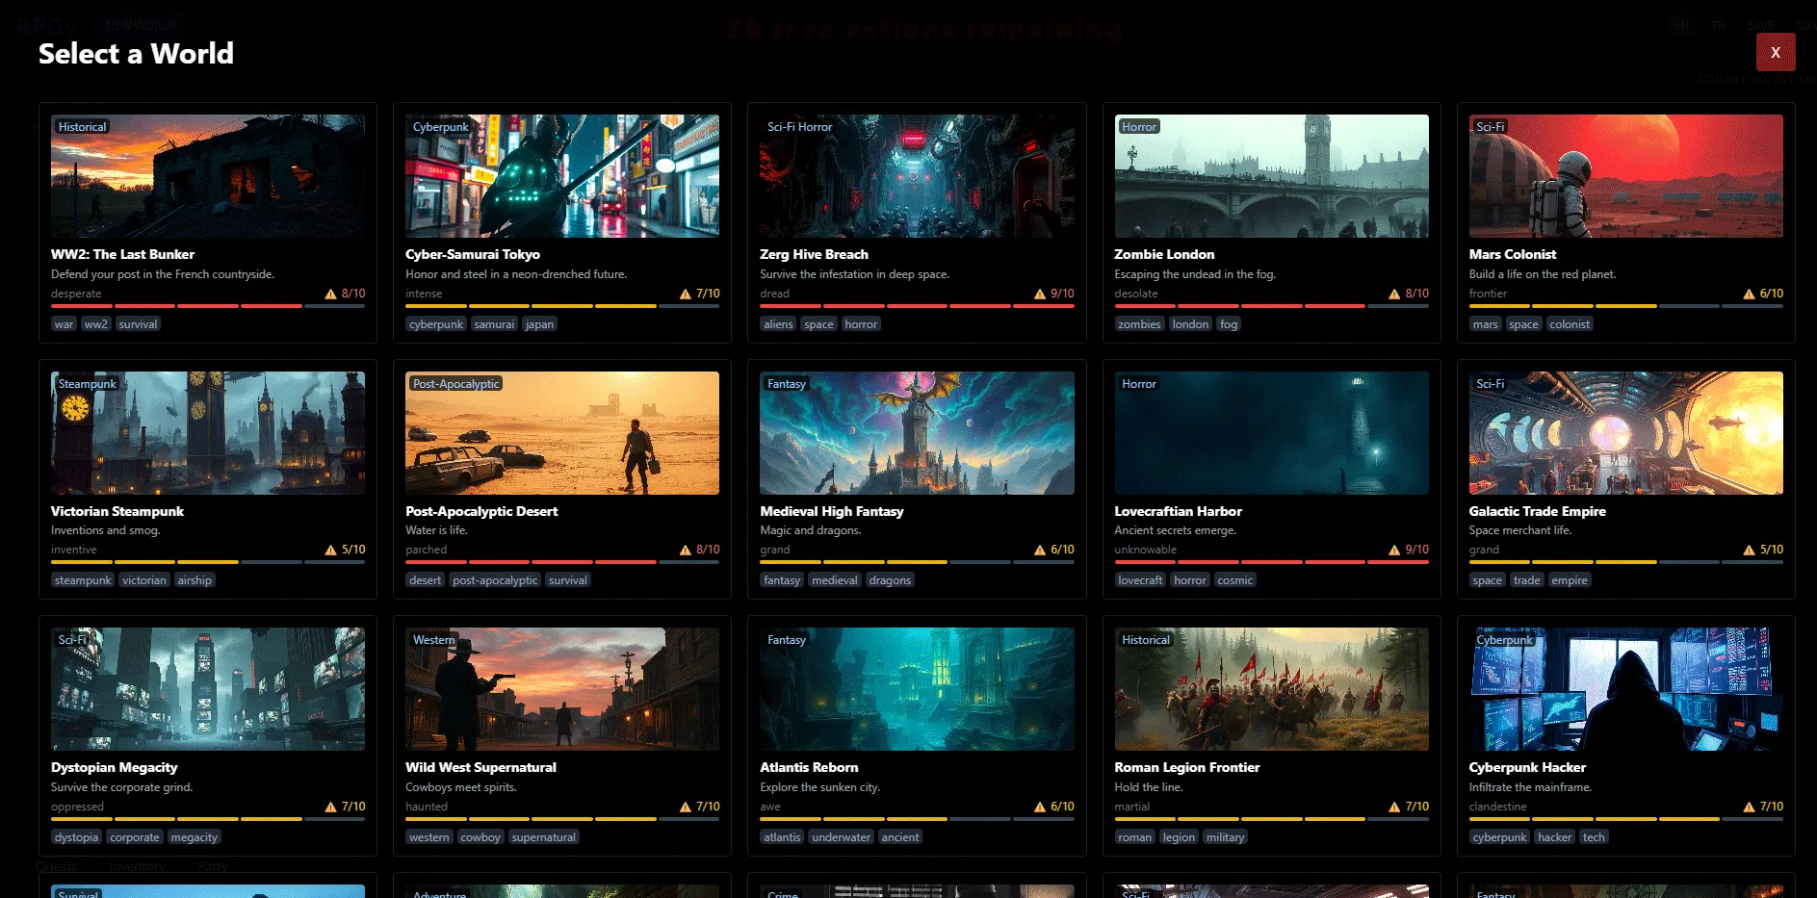Pick the Cyber-Samurai Tokyo world image
Image resolution: width=1817 pixels, height=898 pixels.
tap(562, 176)
